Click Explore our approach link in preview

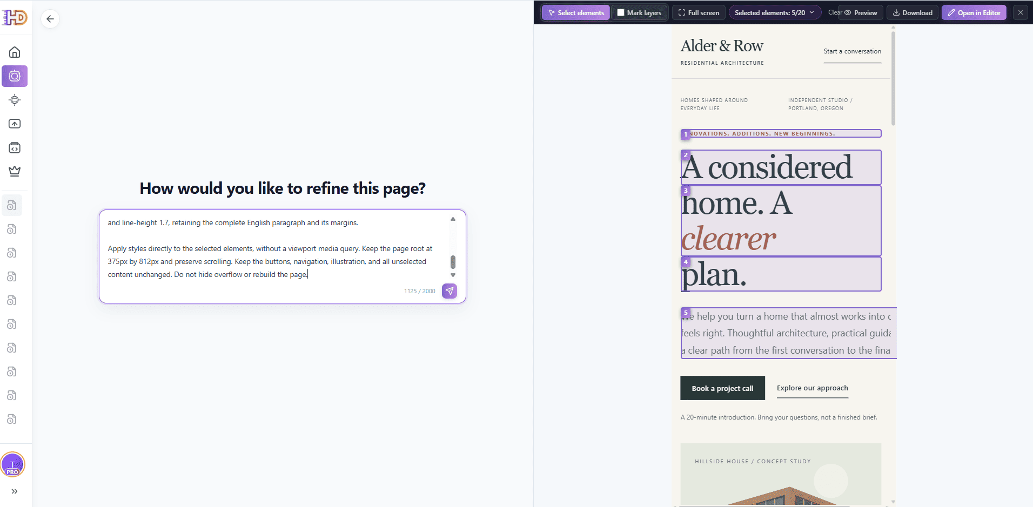pos(812,388)
